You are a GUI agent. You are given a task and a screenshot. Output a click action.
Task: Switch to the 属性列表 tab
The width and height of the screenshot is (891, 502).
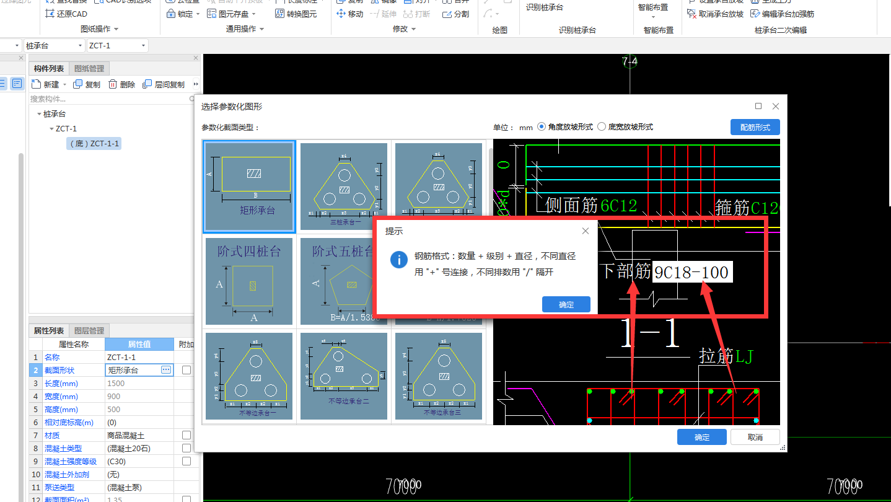coord(49,331)
